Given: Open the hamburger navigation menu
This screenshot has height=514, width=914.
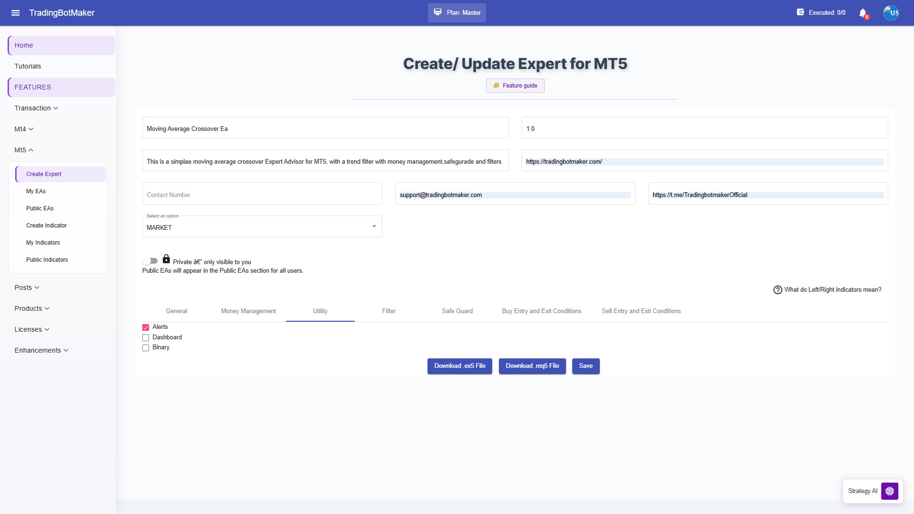Looking at the screenshot, I should [15, 13].
